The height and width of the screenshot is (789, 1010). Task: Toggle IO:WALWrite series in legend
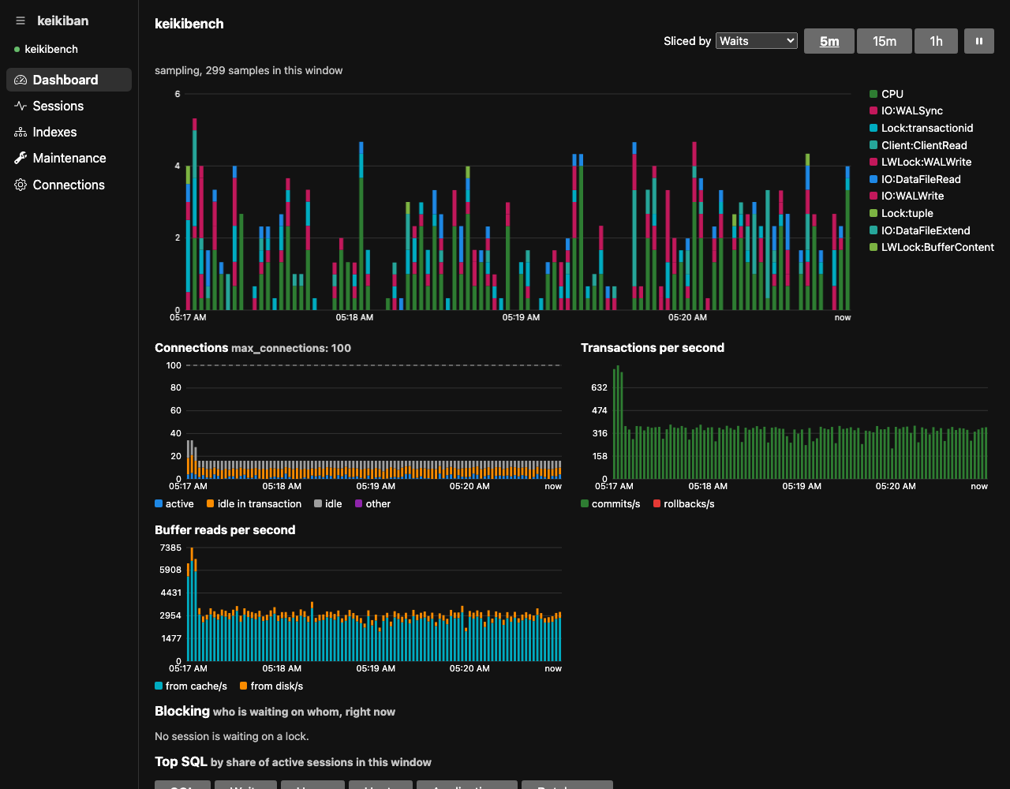pyautogui.click(x=907, y=196)
